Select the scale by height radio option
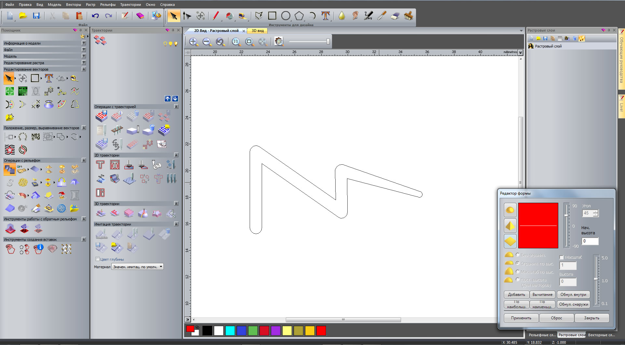This screenshot has height=345, width=625. [x=518, y=271]
